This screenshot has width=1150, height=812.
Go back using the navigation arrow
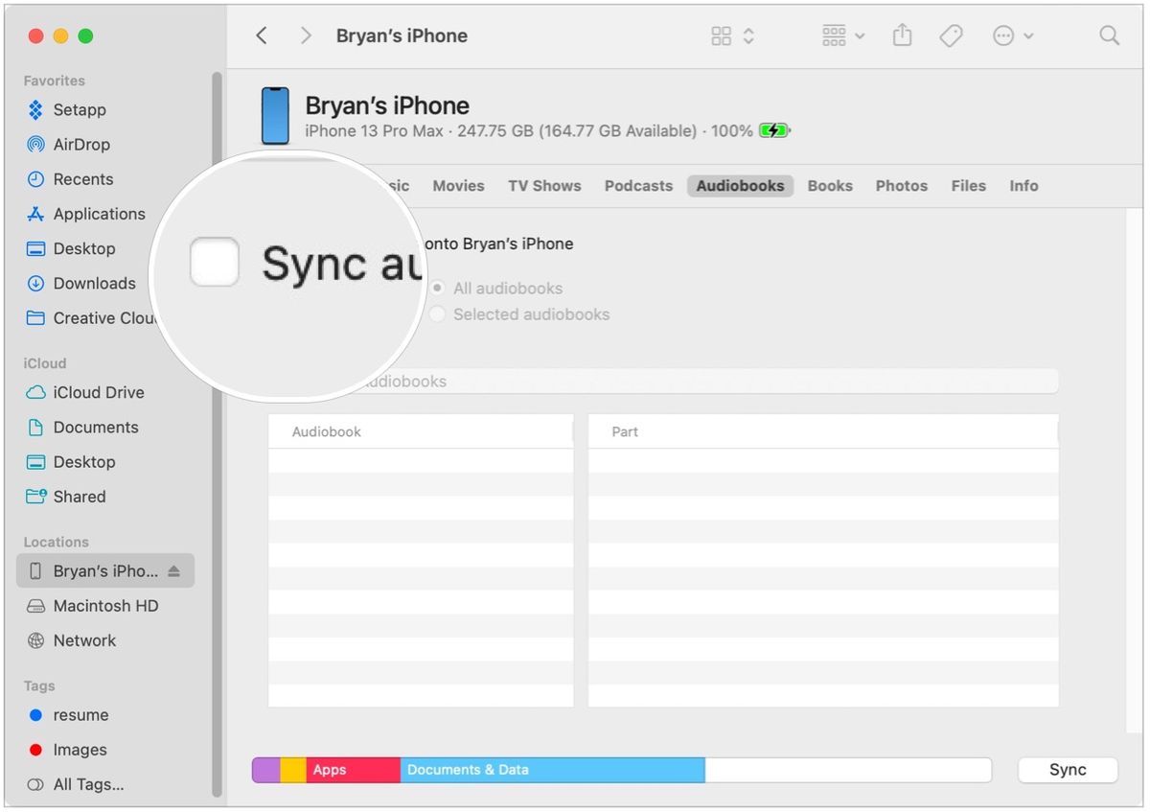click(261, 35)
